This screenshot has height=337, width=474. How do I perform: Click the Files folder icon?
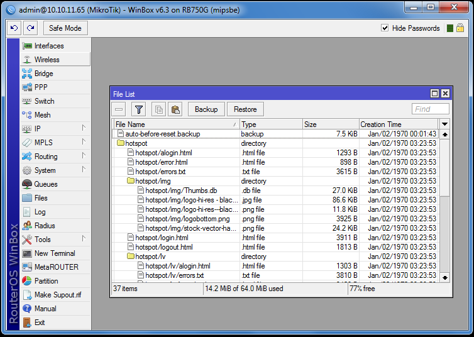(27, 198)
